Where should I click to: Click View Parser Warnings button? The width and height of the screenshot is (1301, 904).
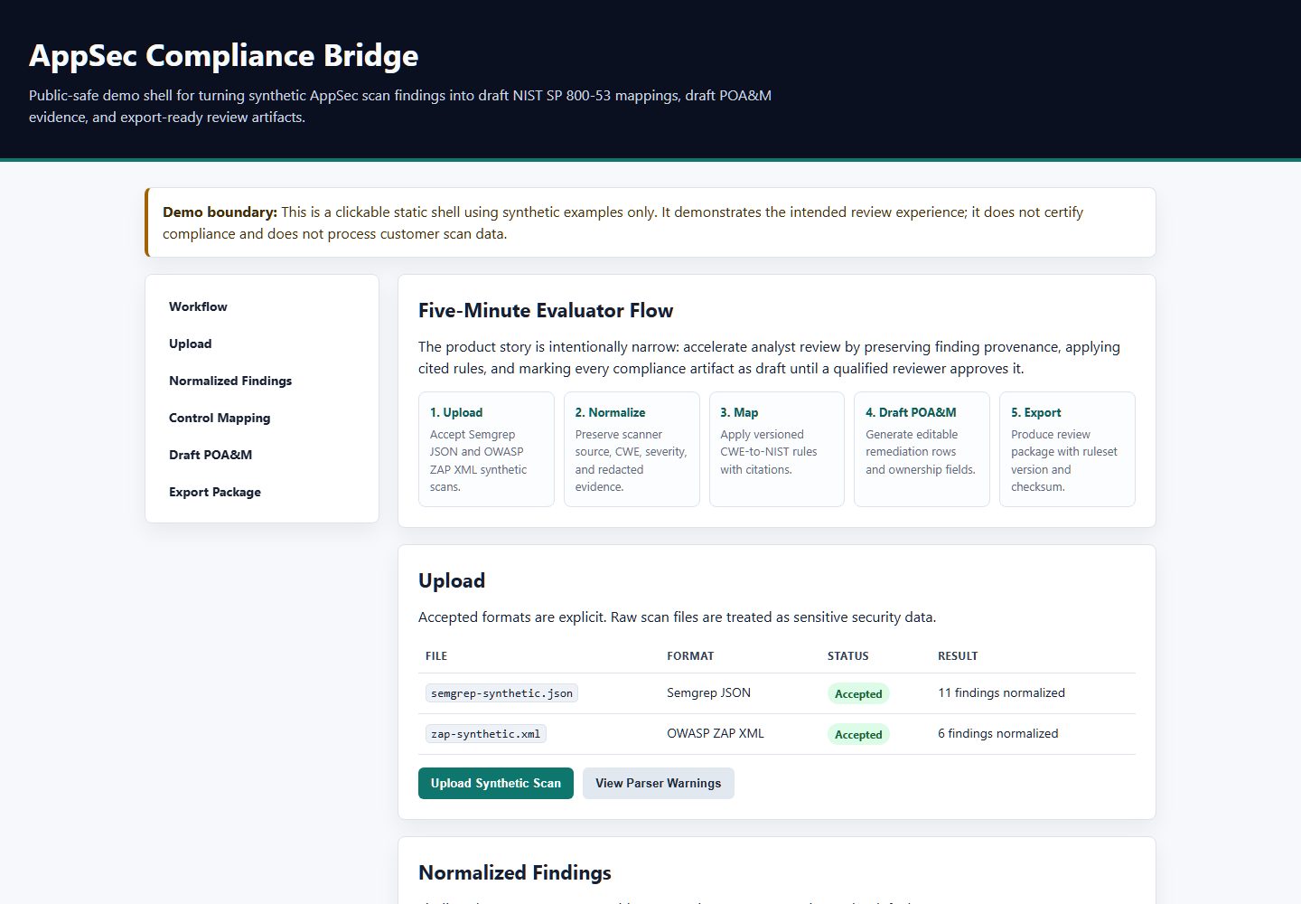[658, 783]
